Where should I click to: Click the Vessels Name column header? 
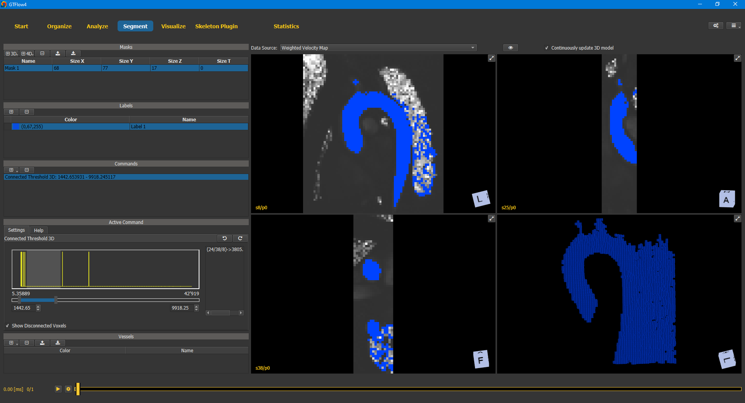click(x=187, y=351)
